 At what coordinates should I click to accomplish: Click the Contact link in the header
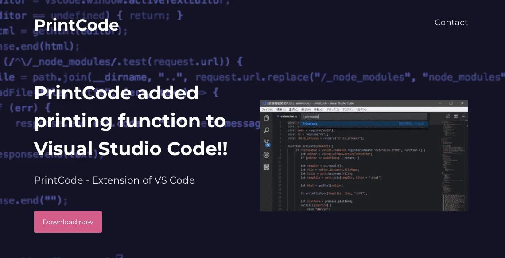tap(451, 22)
